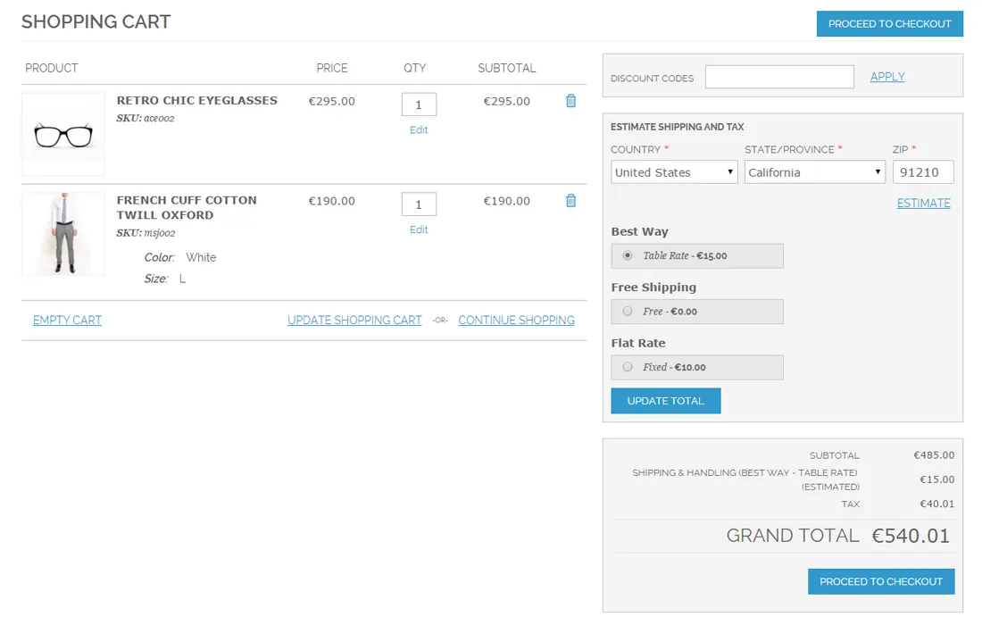Screen dimensions: 982x625
Task: Click the Estimate link
Action: 923,203
